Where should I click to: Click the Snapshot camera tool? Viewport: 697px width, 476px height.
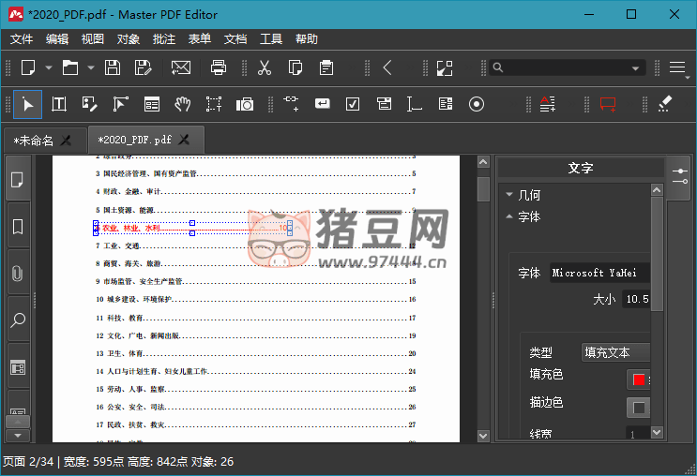[x=245, y=104]
